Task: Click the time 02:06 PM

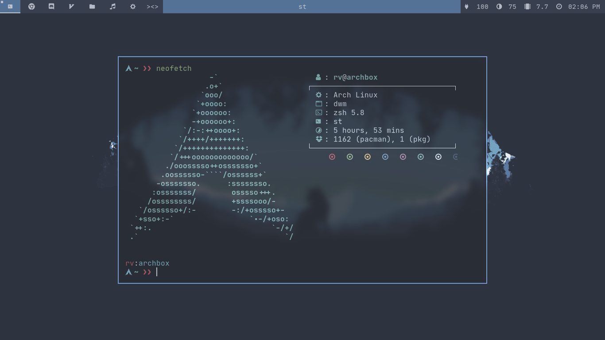Action: pyautogui.click(x=584, y=7)
